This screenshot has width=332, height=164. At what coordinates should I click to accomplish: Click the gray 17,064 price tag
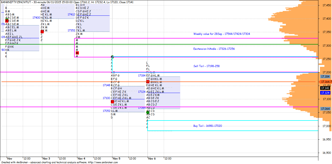[x=325, y=109]
